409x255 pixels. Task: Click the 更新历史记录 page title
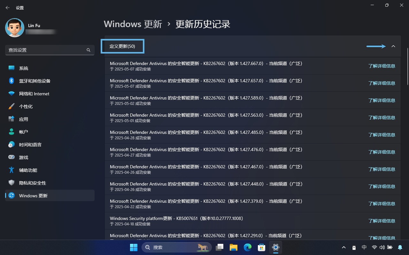[203, 24]
